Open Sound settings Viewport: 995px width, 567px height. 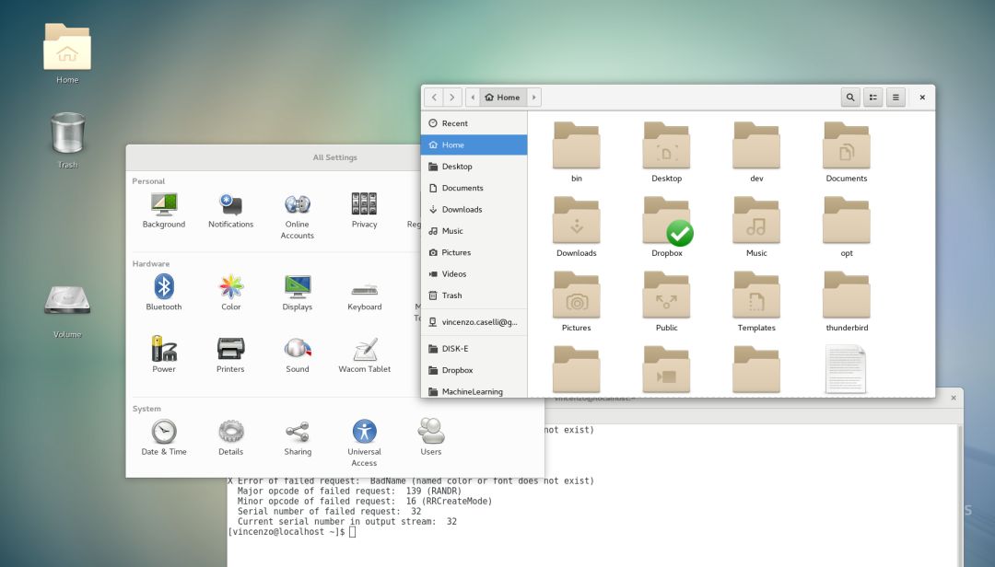click(x=297, y=354)
